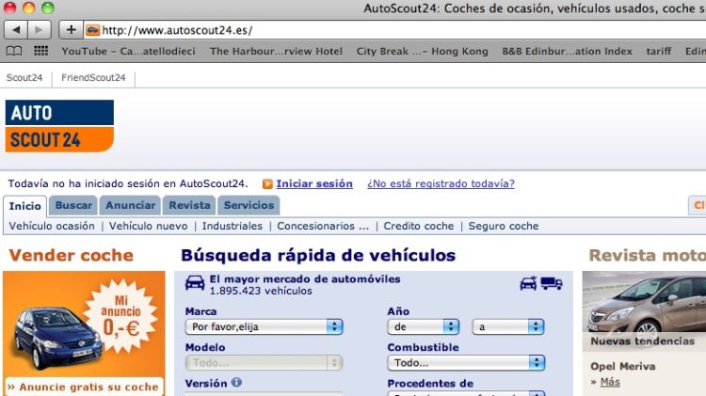Open the bookmarks book icon
This screenshot has height=396, width=706.
click(14, 51)
